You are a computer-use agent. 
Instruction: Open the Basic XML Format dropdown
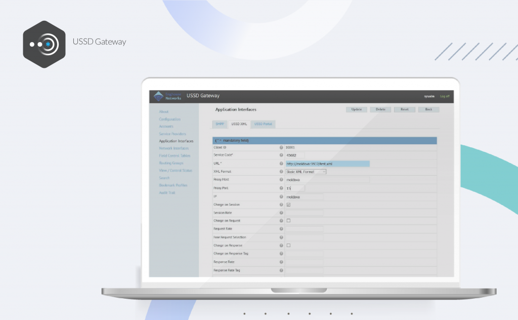pyautogui.click(x=306, y=172)
